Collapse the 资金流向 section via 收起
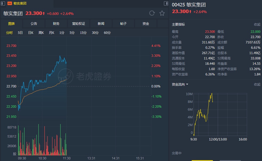 click(257, 84)
